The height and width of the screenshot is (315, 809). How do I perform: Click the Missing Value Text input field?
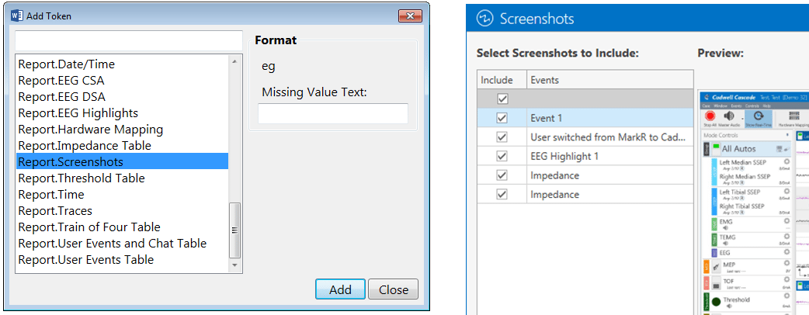(332, 113)
